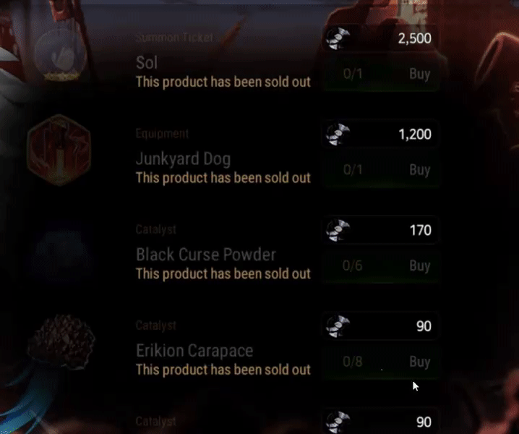Buy the Black Curse Powder catalyst
This screenshot has width=519, height=434.
click(x=382, y=265)
